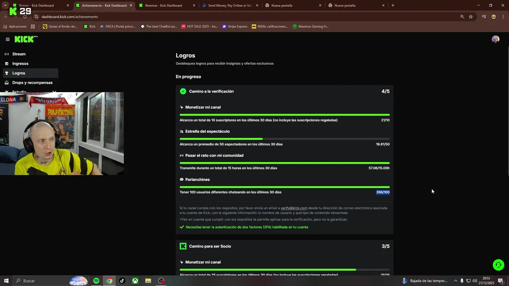
Task: Select Ingresos in the sidebar
Action: pos(31,64)
